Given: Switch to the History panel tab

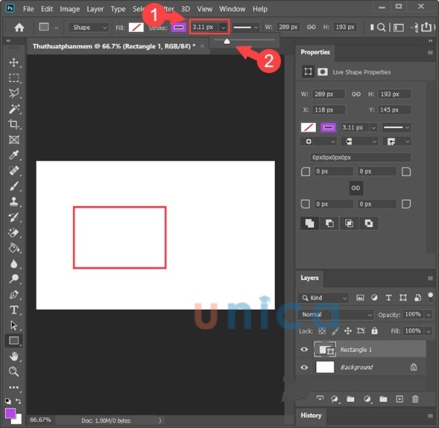Looking at the screenshot, I should (x=311, y=416).
